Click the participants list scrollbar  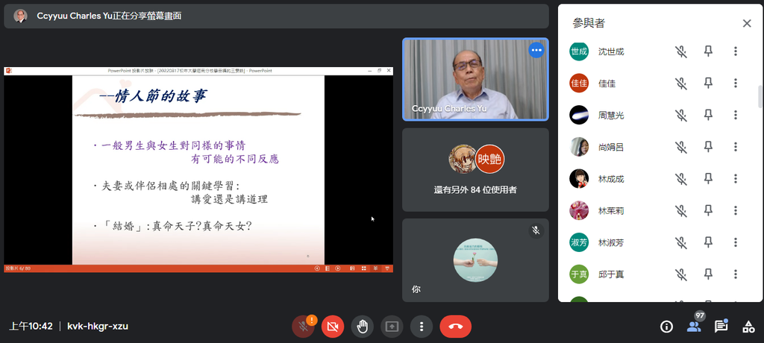[760, 96]
